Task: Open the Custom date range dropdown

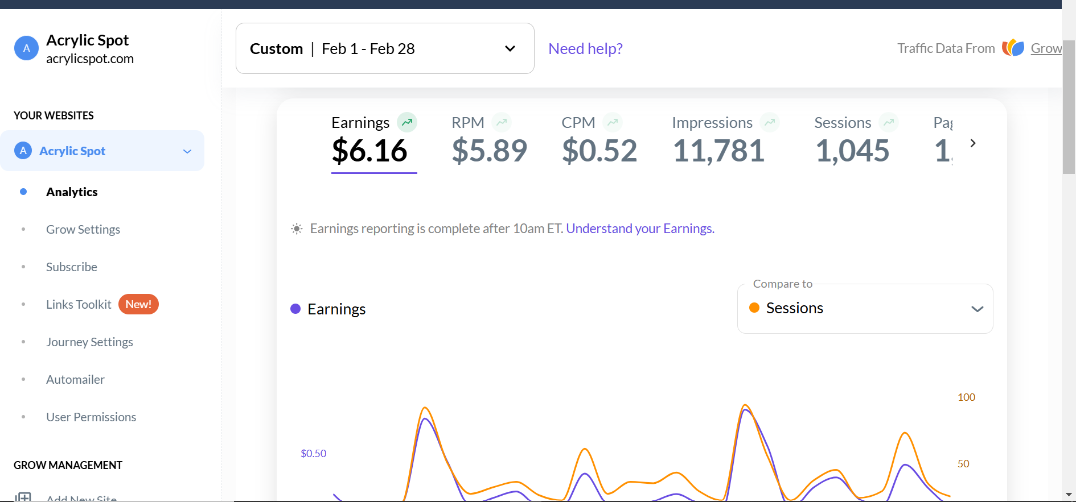Action: (x=385, y=48)
